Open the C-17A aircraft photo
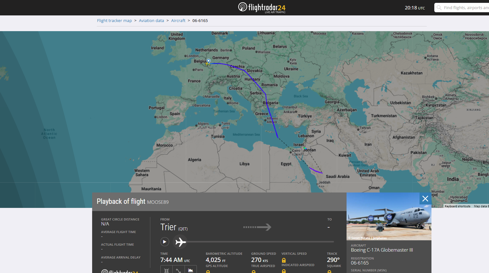The image size is (489, 273). click(x=389, y=216)
